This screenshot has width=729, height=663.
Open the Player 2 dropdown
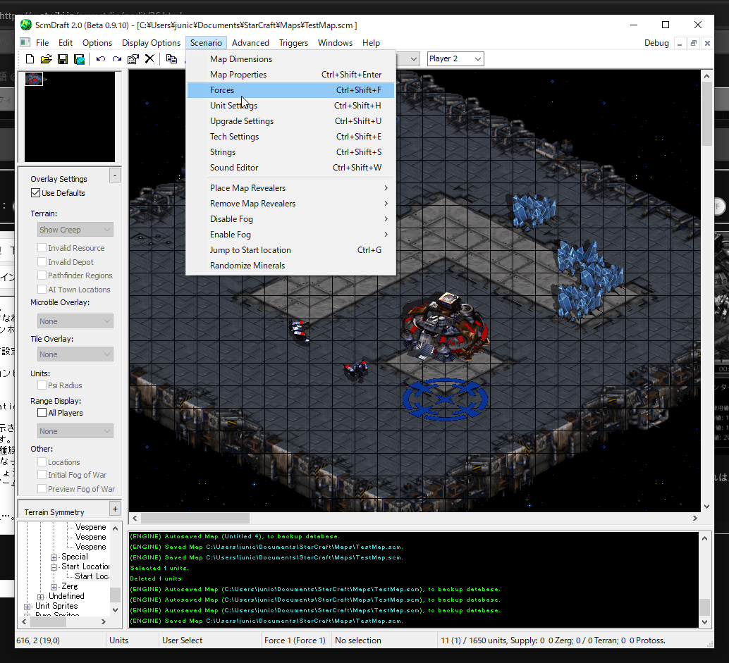pos(455,58)
